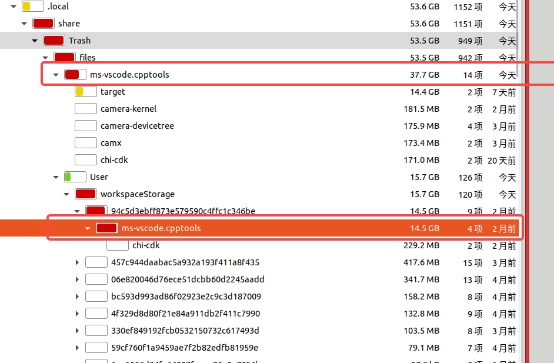Select the 229.2 MB chi-cdk folder
This screenshot has width=554, height=363.
pos(259,245)
